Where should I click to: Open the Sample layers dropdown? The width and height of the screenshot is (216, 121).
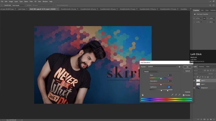(43, 5)
